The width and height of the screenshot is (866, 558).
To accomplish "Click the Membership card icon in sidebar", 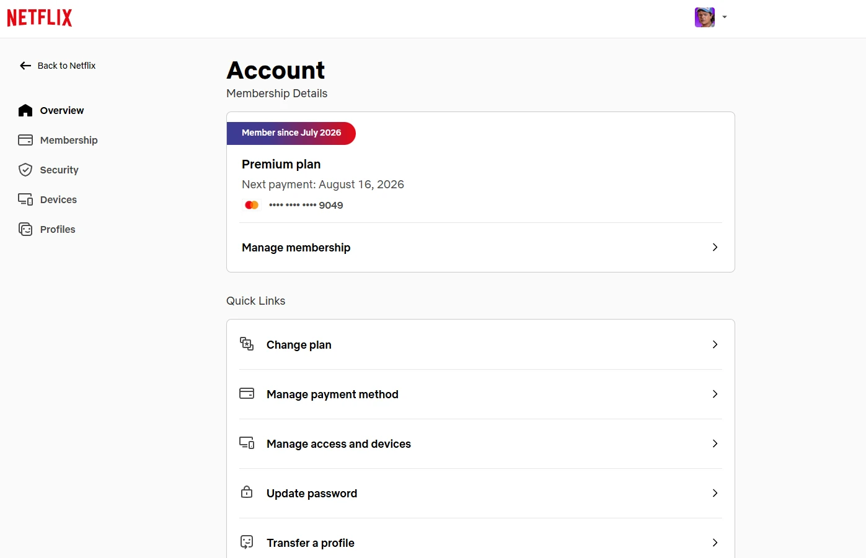I will coord(25,140).
